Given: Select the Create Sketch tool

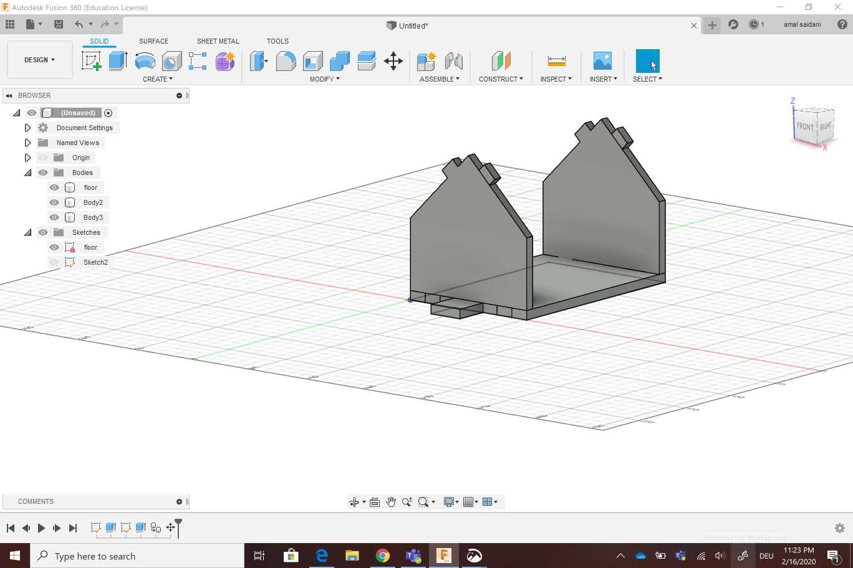Looking at the screenshot, I should tap(91, 61).
